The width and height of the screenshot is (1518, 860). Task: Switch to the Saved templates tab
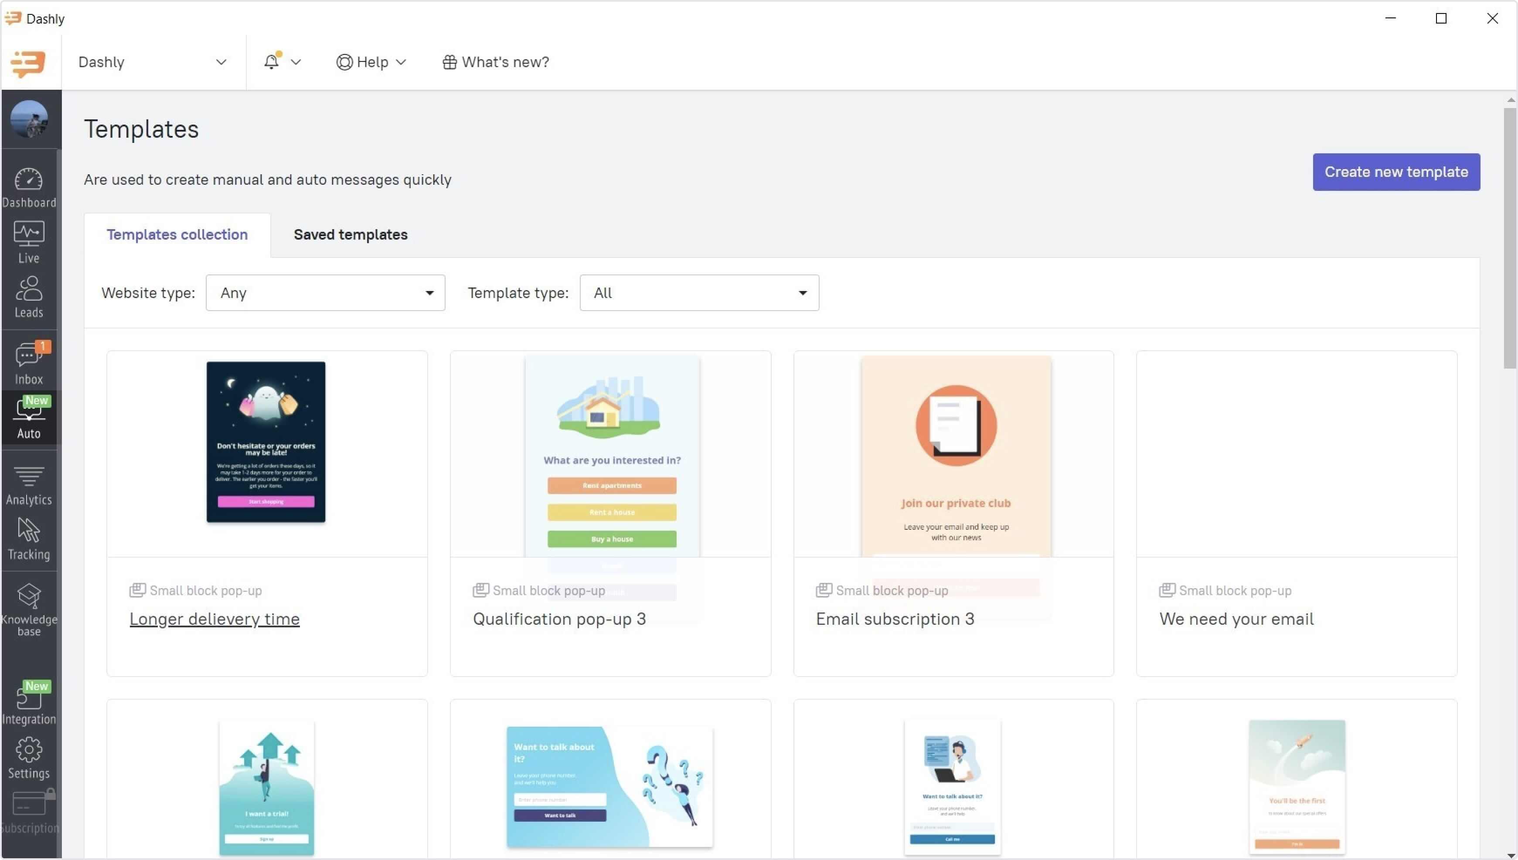[351, 234]
